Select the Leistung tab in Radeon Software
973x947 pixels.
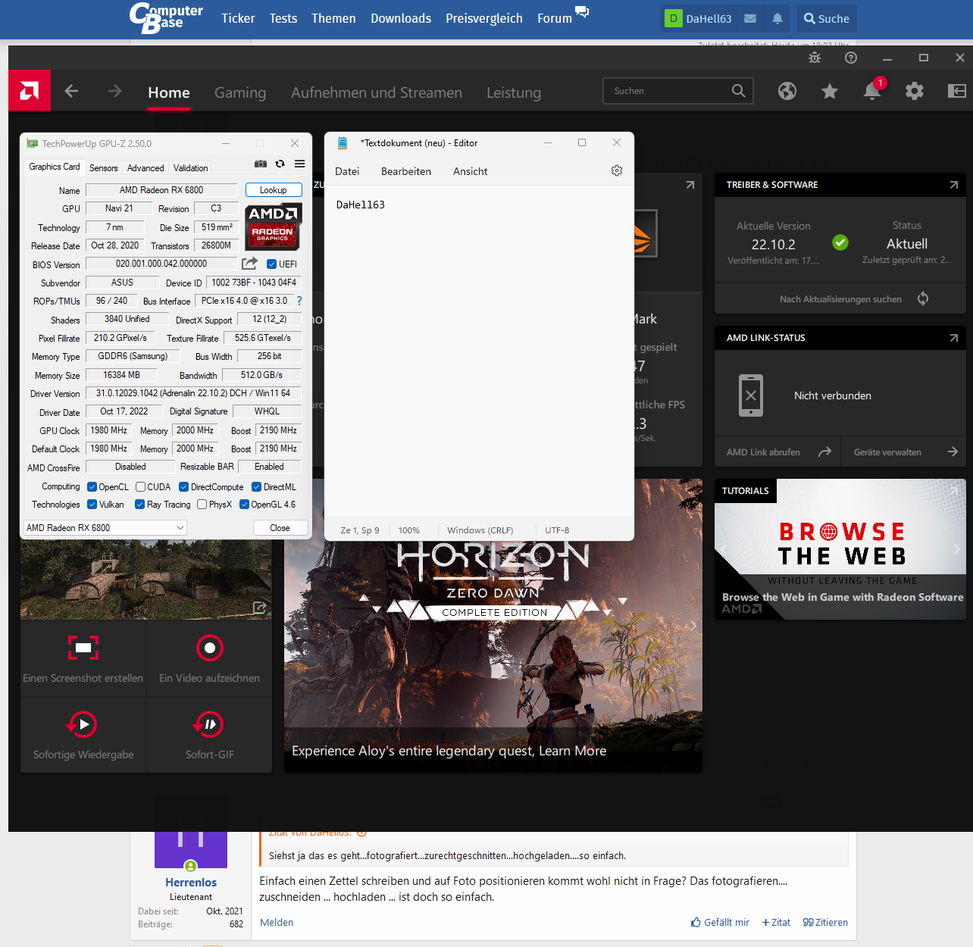514,92
